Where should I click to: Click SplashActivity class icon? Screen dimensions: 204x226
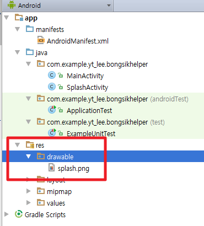(x=52, y=87)
